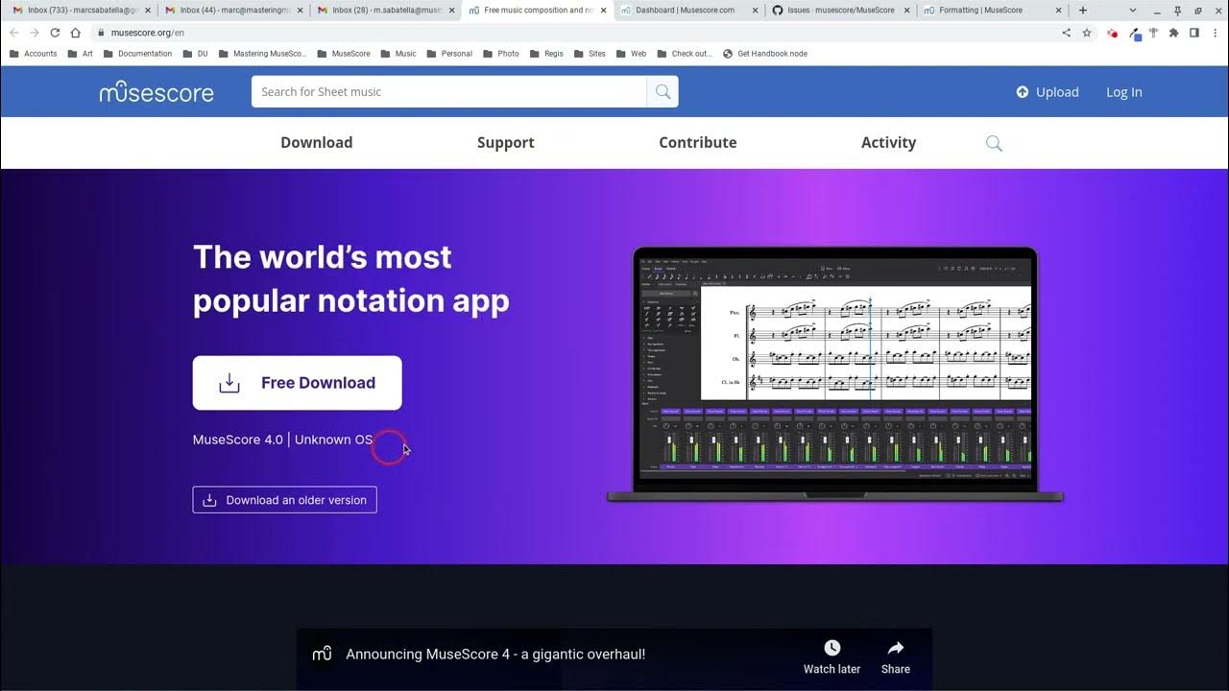The height and width of the screenshot is (691, 1229).
Task: Click the Share arrow icon on the video
Action: pos(896,648)
